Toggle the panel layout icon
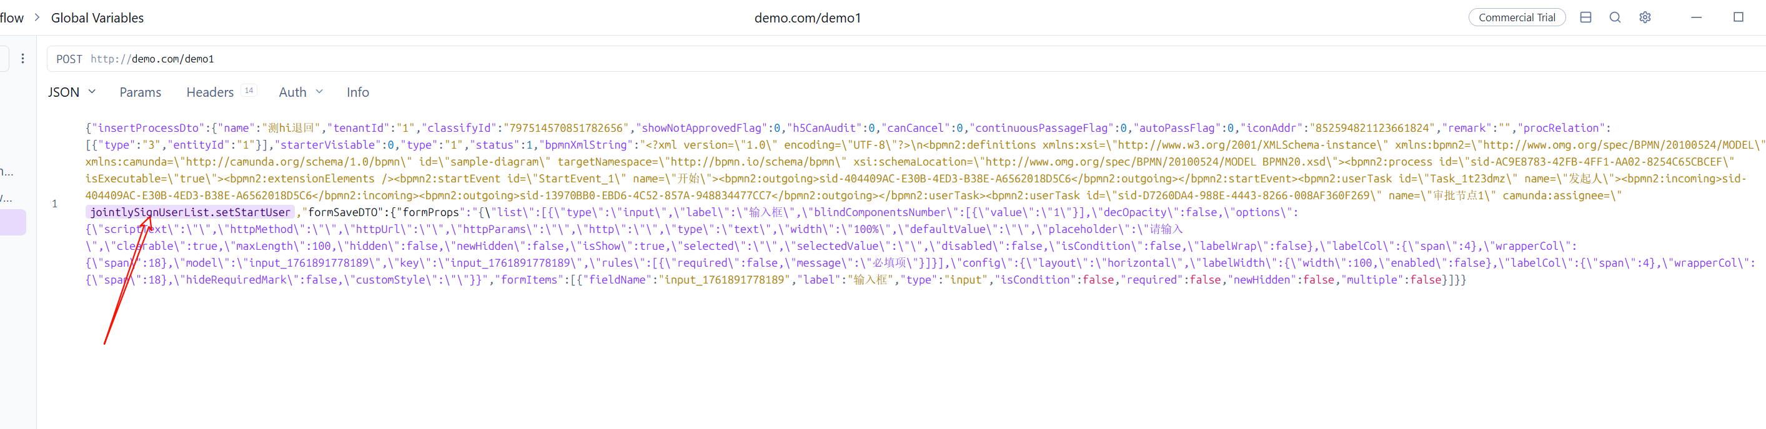1766x429 pixels. click(1585, 18)
